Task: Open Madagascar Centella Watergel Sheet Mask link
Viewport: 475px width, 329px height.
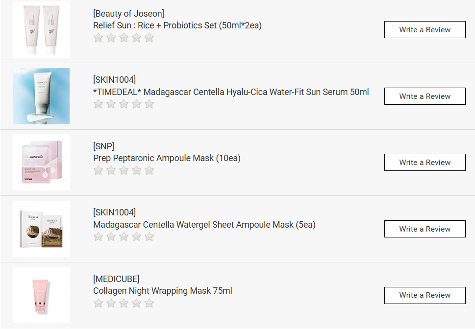Action: click(204, 225)
